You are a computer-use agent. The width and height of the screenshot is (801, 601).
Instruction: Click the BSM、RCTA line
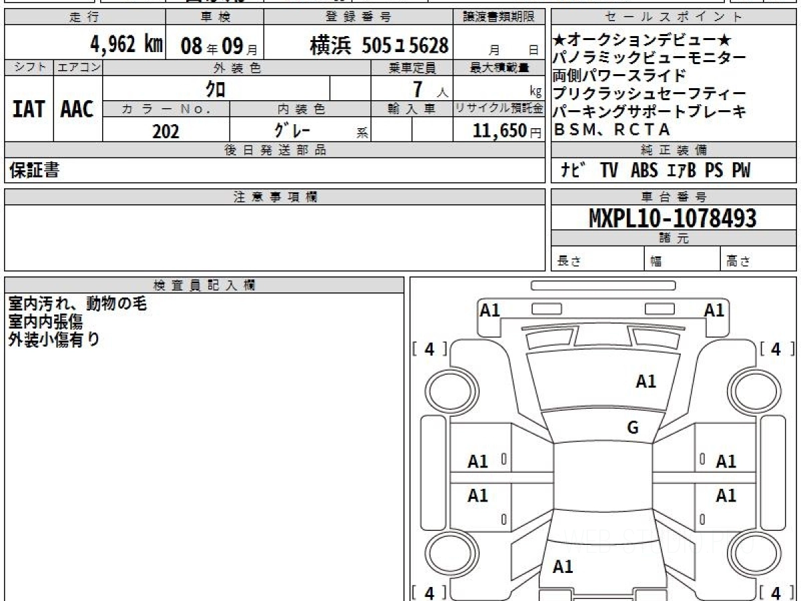click(612, 130)
